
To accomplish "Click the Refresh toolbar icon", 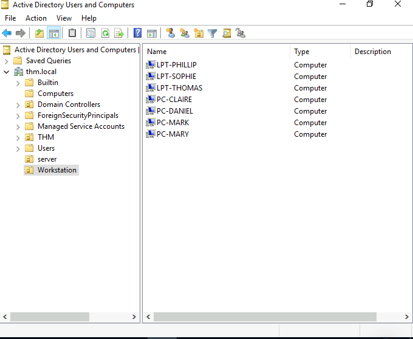I will (105, 33).
